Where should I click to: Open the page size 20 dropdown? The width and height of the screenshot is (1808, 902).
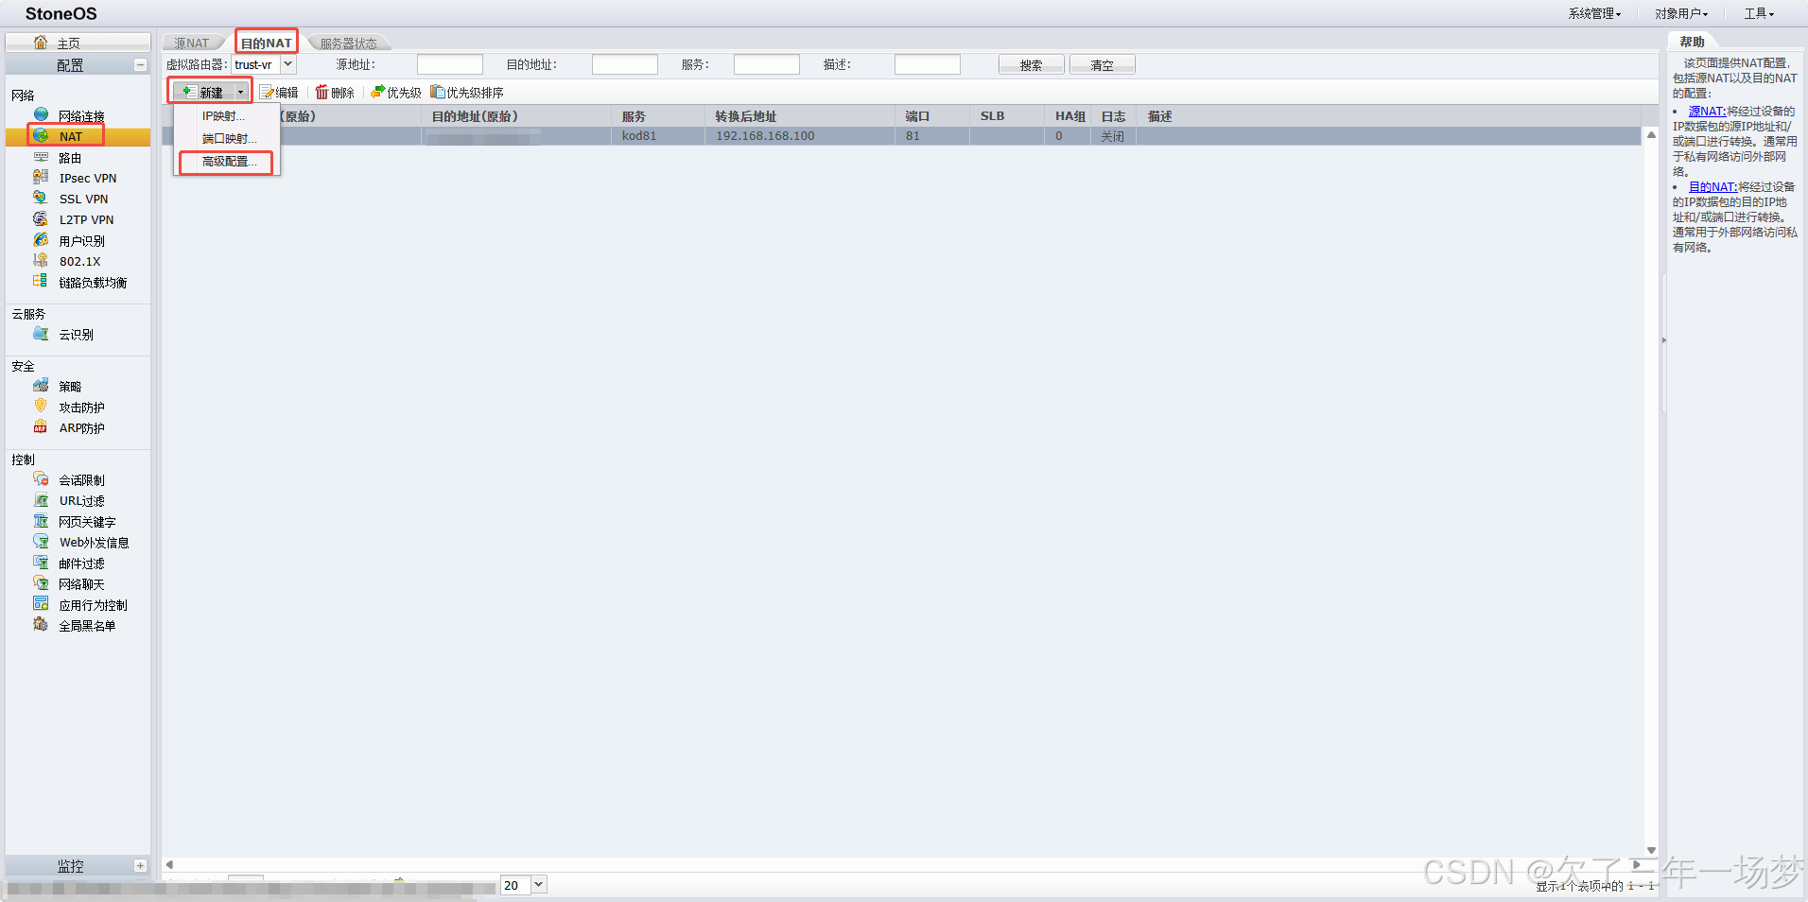click(x=538, y=885)
